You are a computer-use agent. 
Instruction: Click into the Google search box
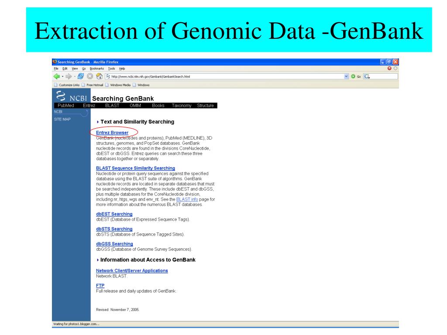384,76
